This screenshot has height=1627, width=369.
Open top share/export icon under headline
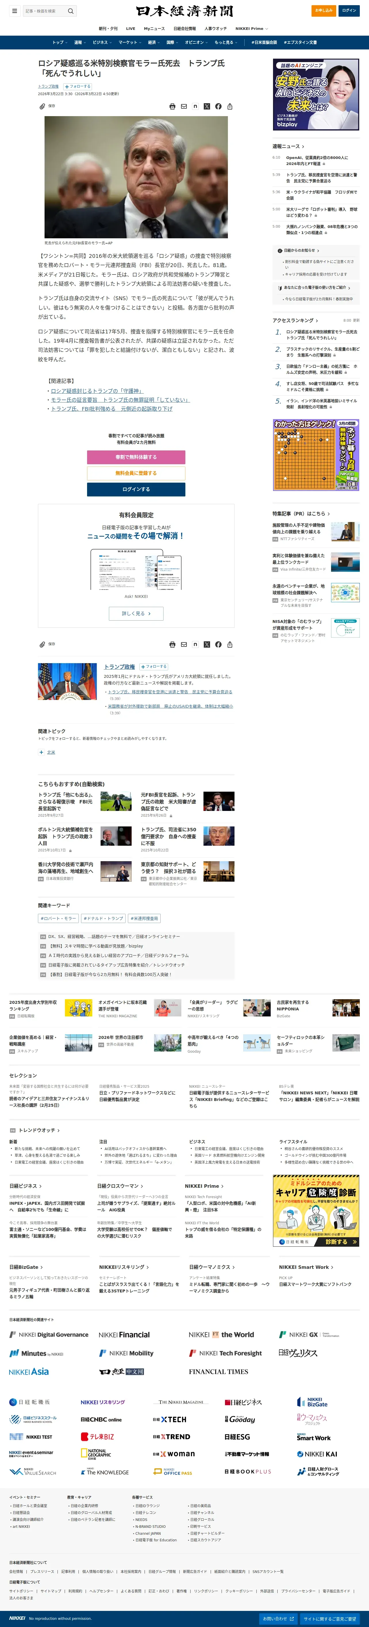click(x=230, y=107)
